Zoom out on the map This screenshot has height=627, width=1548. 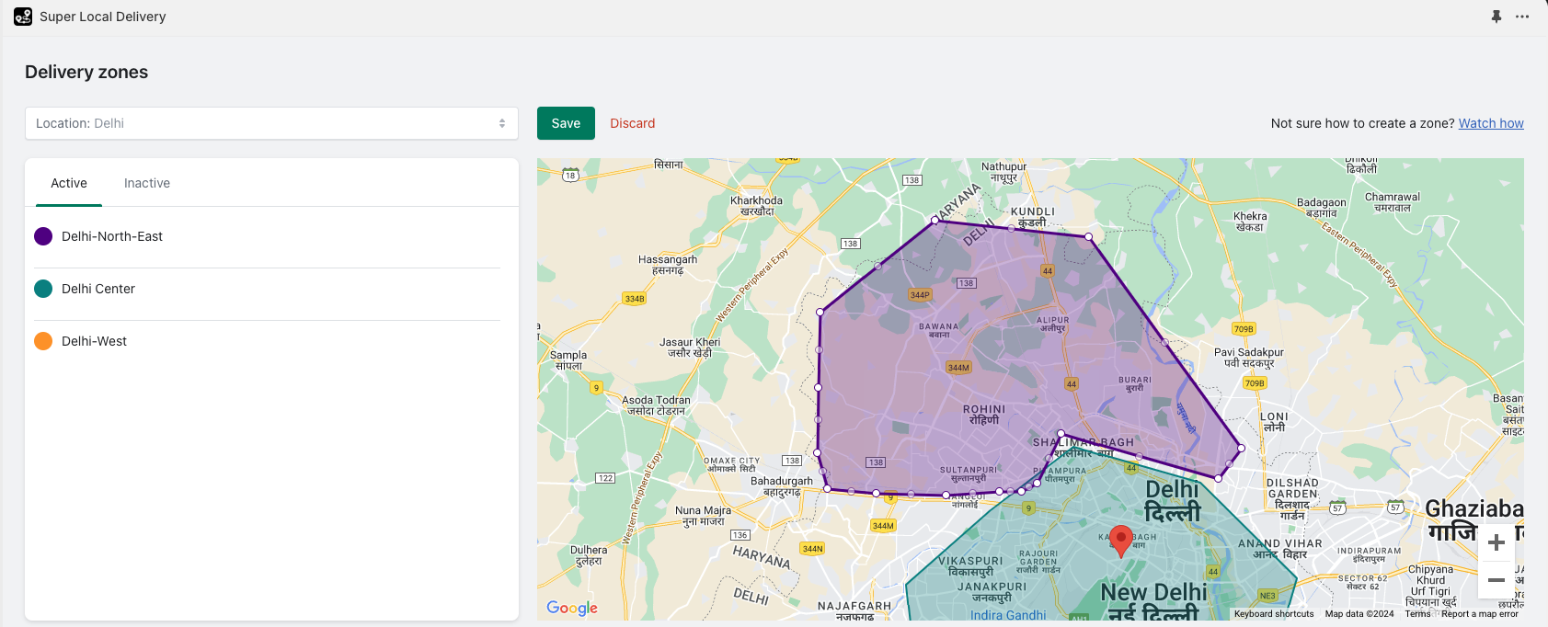(1496, 580)
